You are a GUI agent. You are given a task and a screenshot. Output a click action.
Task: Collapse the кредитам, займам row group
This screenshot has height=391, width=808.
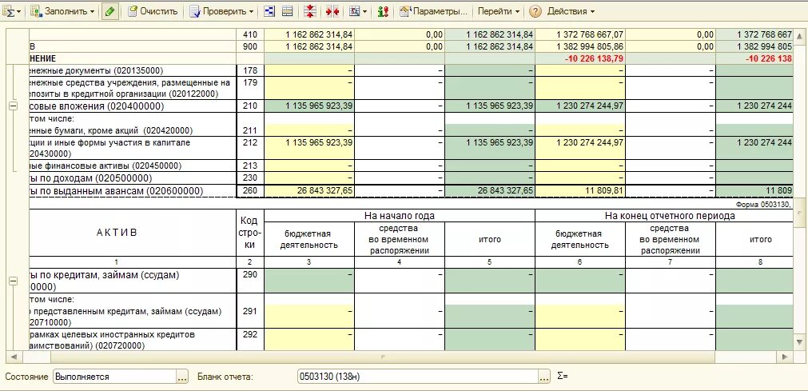click(x=14, y=281)
